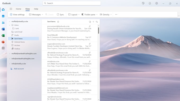Switch to the Home tab

pos(19,9)
